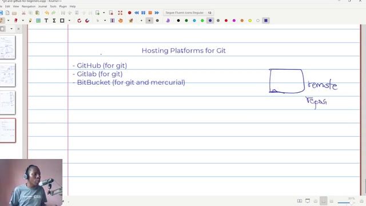Pause the audio playback
Image resolution: width=366 pixels, height=206 pixels.
(x=144, y=13)
